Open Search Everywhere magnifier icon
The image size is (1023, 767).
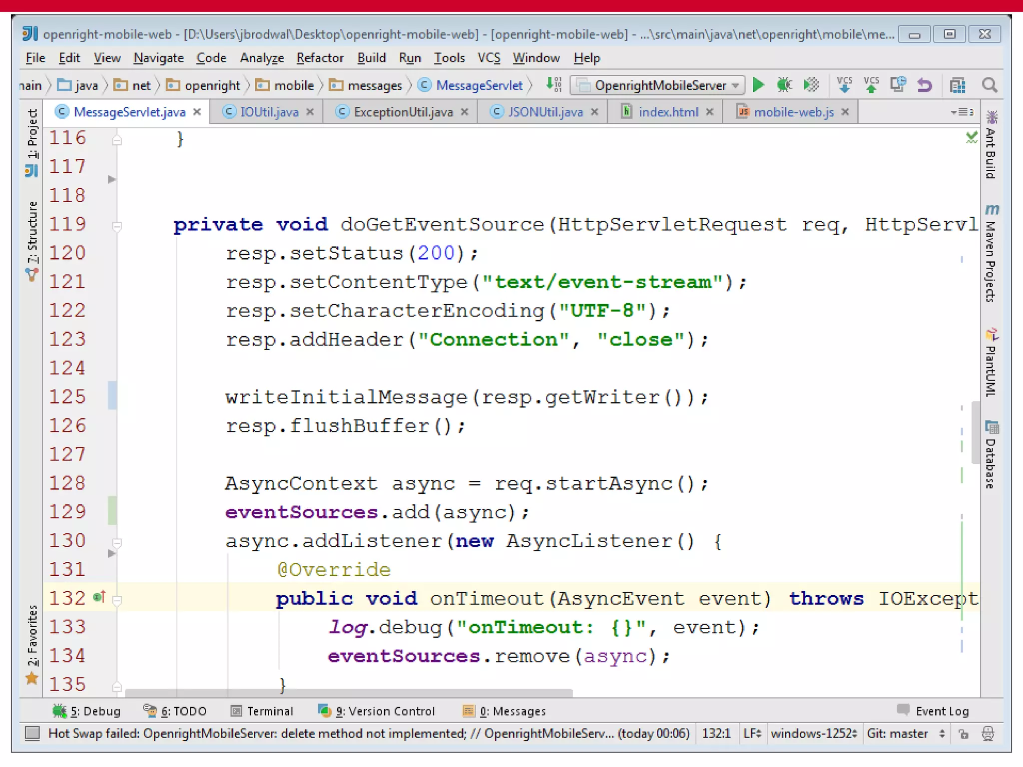pyautogui.click(x=990, y=85)
